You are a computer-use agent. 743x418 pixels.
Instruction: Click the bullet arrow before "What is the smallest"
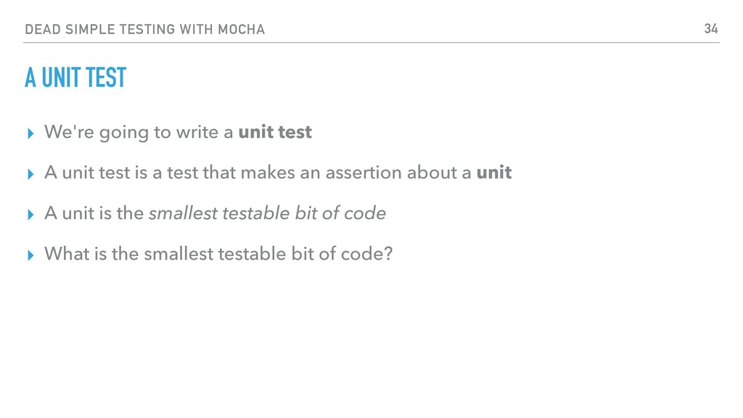pos(30,255)
